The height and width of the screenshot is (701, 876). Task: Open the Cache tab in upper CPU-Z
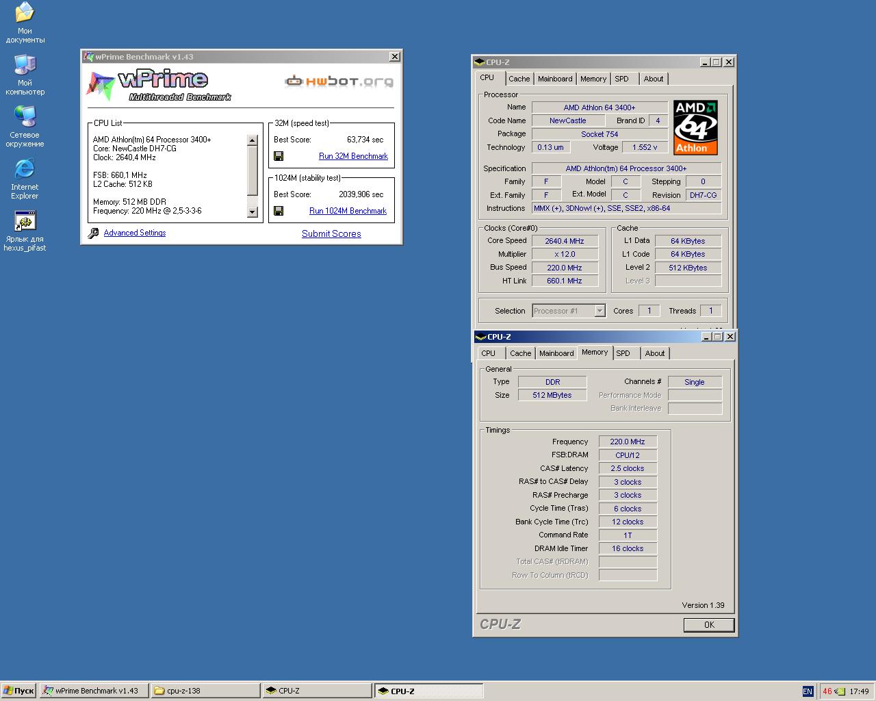tap(519, 79)
